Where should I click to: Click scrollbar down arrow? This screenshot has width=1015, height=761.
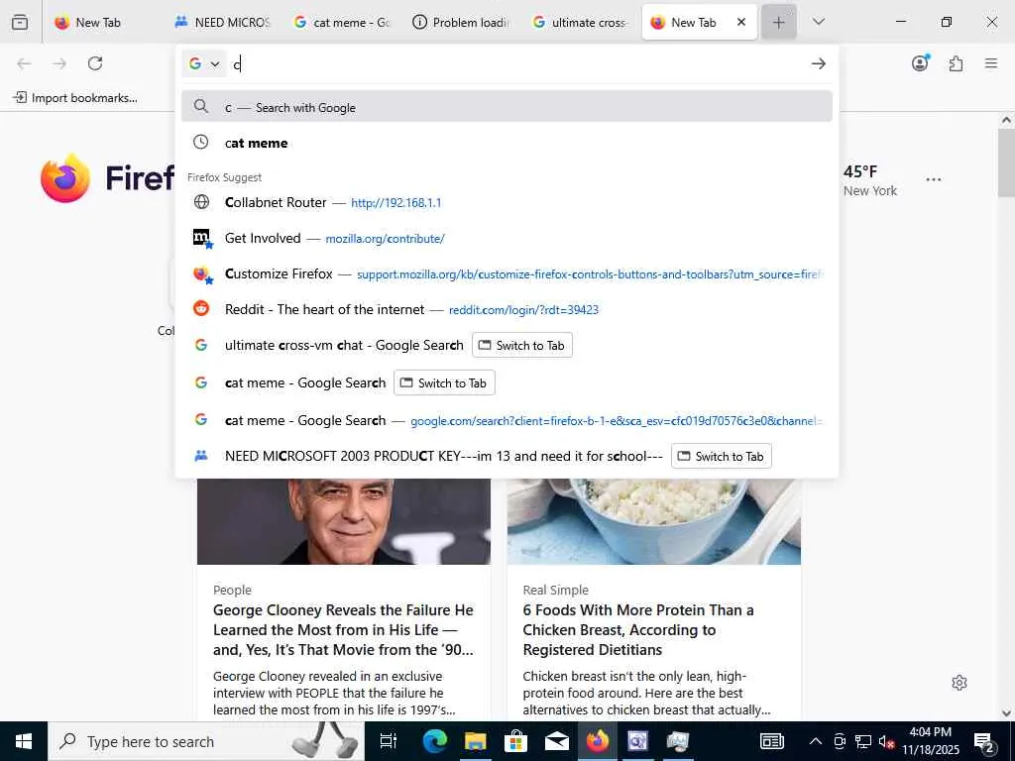point(1006,712)
